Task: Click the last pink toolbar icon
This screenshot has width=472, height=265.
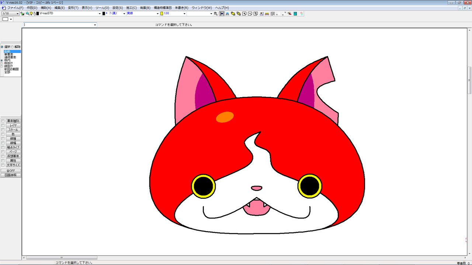Action: pos(301,14)
